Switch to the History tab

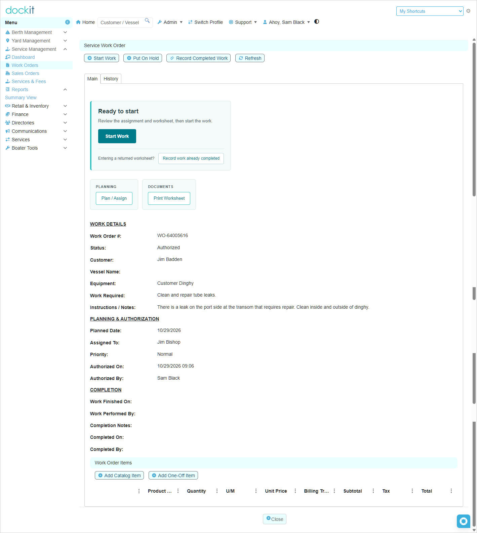111,79
